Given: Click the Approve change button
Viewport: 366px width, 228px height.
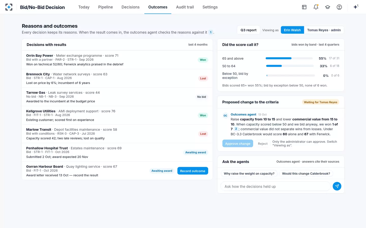Looking at the screenshot, I should point(238,143).
